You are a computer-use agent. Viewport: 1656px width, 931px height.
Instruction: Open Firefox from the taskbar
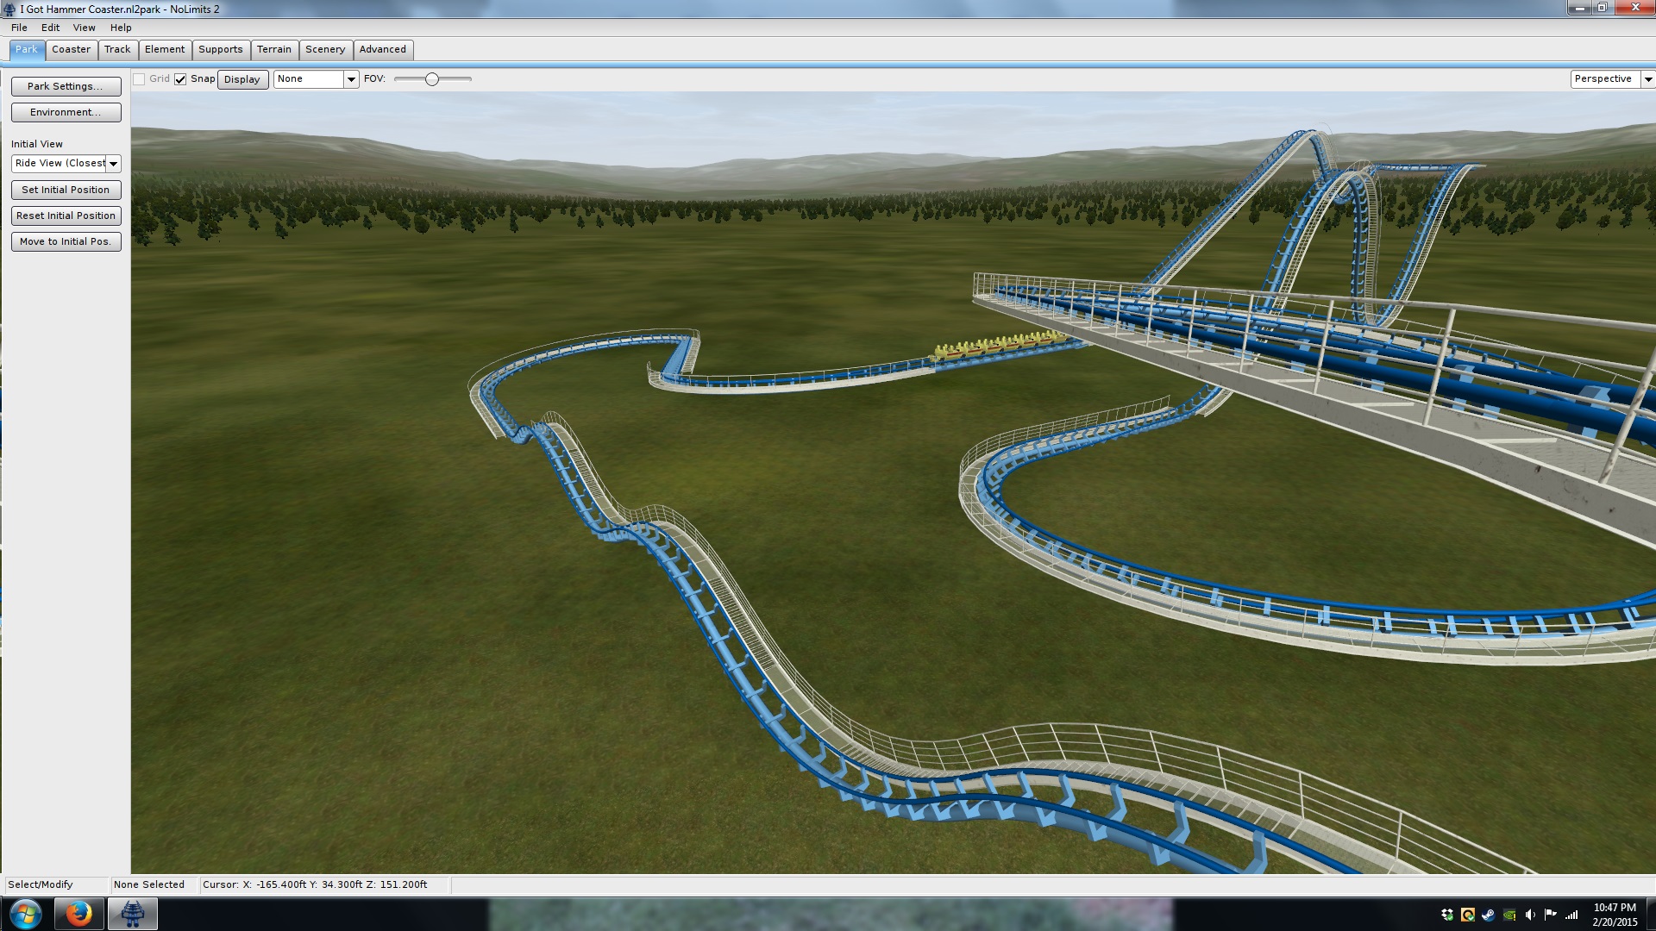(78, 914)
